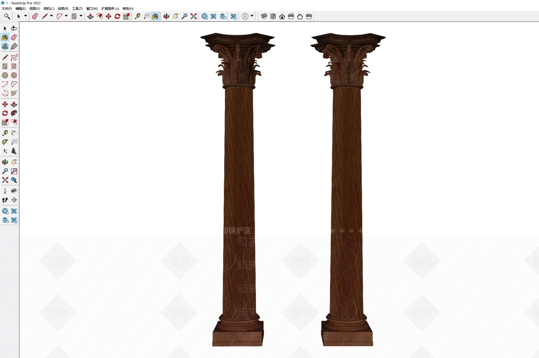Activate the Follow Me tool
Screen dimensions: 539x358
tap(14, 113)
